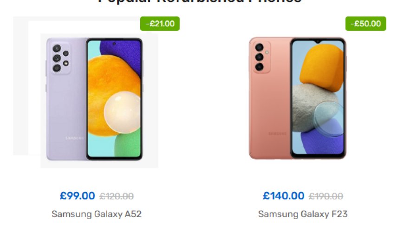This screenshot has width=404, height=227.
Task: Click the A52 punch-hole front camera
Action: [114, 44]
